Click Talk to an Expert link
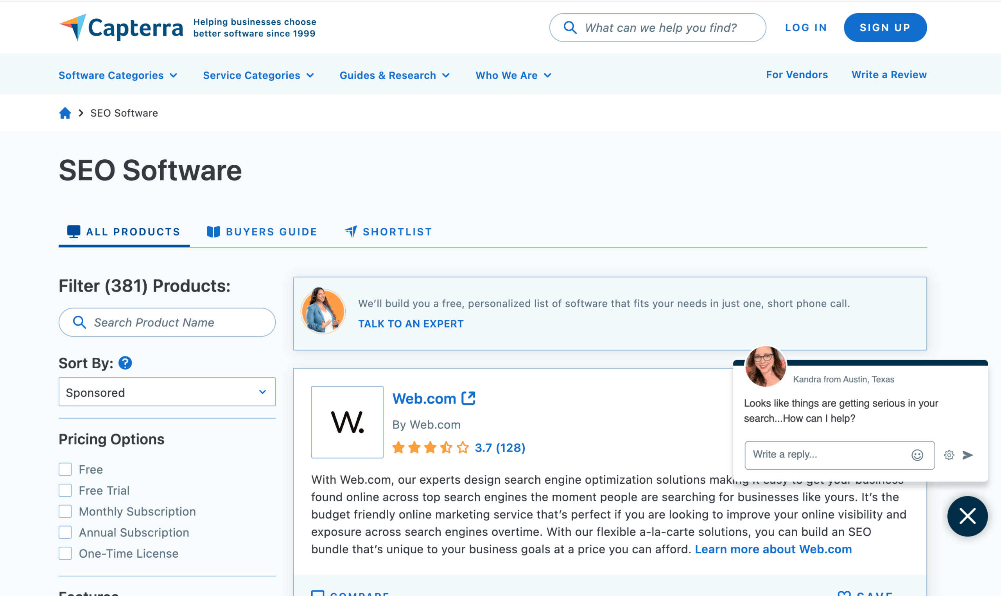 411,324
